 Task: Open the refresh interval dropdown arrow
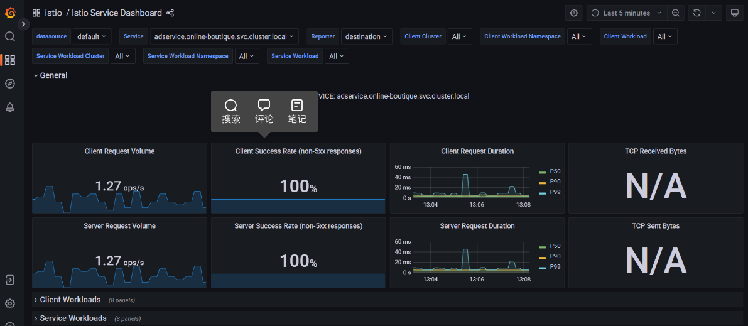coord(713,13)
